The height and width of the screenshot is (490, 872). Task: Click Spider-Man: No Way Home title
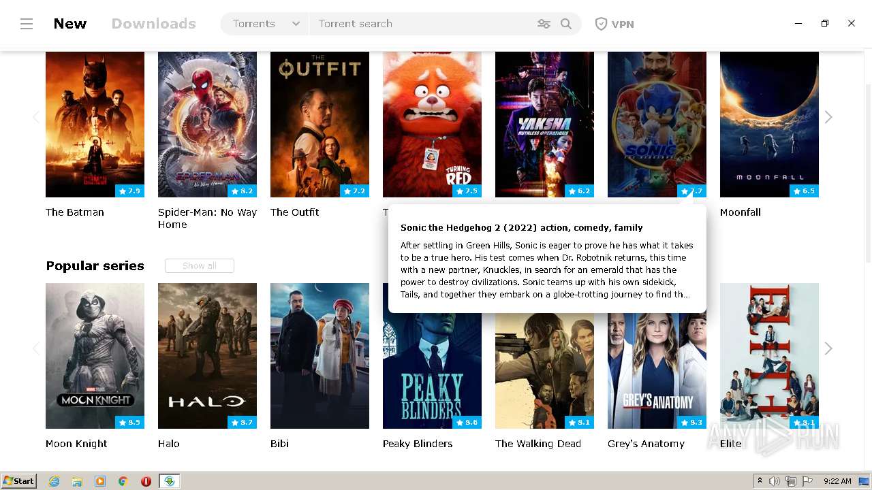[x=207, y=218]
